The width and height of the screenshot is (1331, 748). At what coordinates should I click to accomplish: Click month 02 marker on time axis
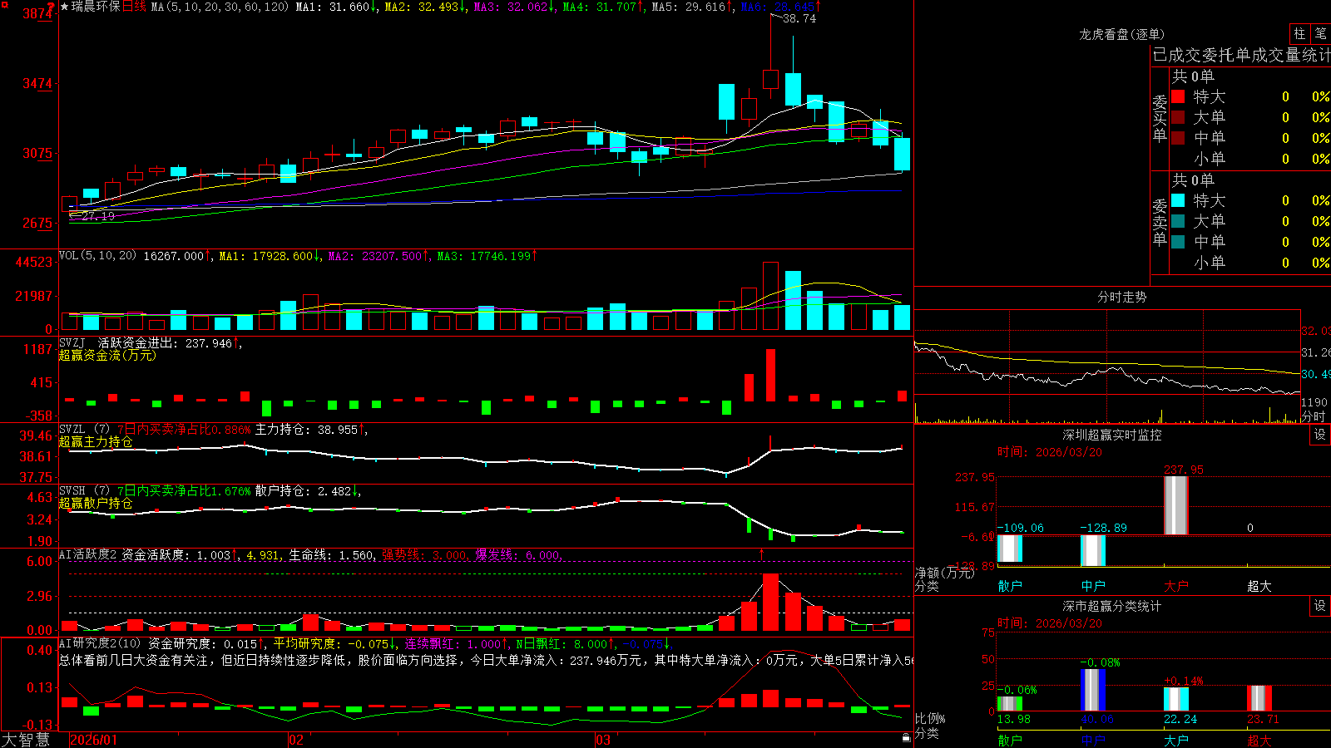click(296, 740)
